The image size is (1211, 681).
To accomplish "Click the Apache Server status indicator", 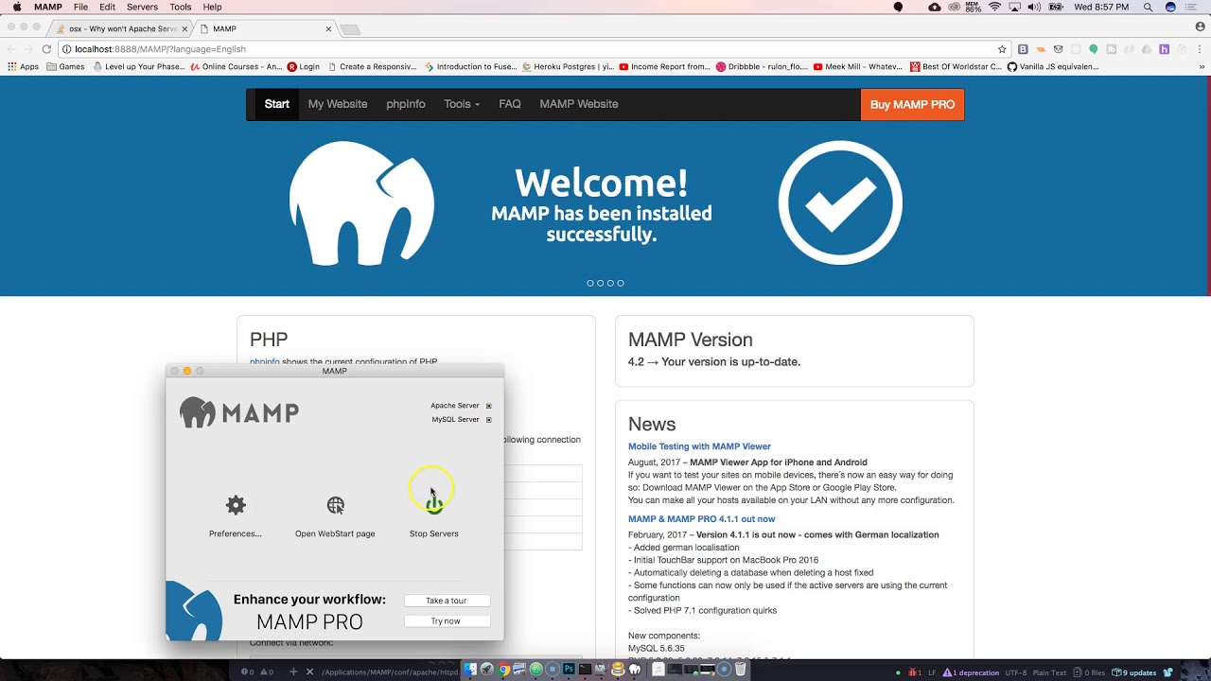I will coord(489,406).
